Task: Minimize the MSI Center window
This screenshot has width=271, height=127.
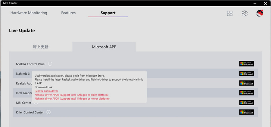Action: click(x=255, y=3)
